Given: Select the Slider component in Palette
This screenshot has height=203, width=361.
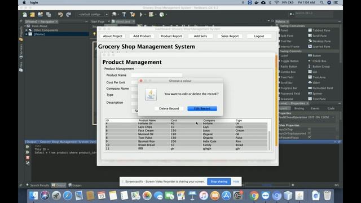Looking at the screenshot, I should pos(314,83).
